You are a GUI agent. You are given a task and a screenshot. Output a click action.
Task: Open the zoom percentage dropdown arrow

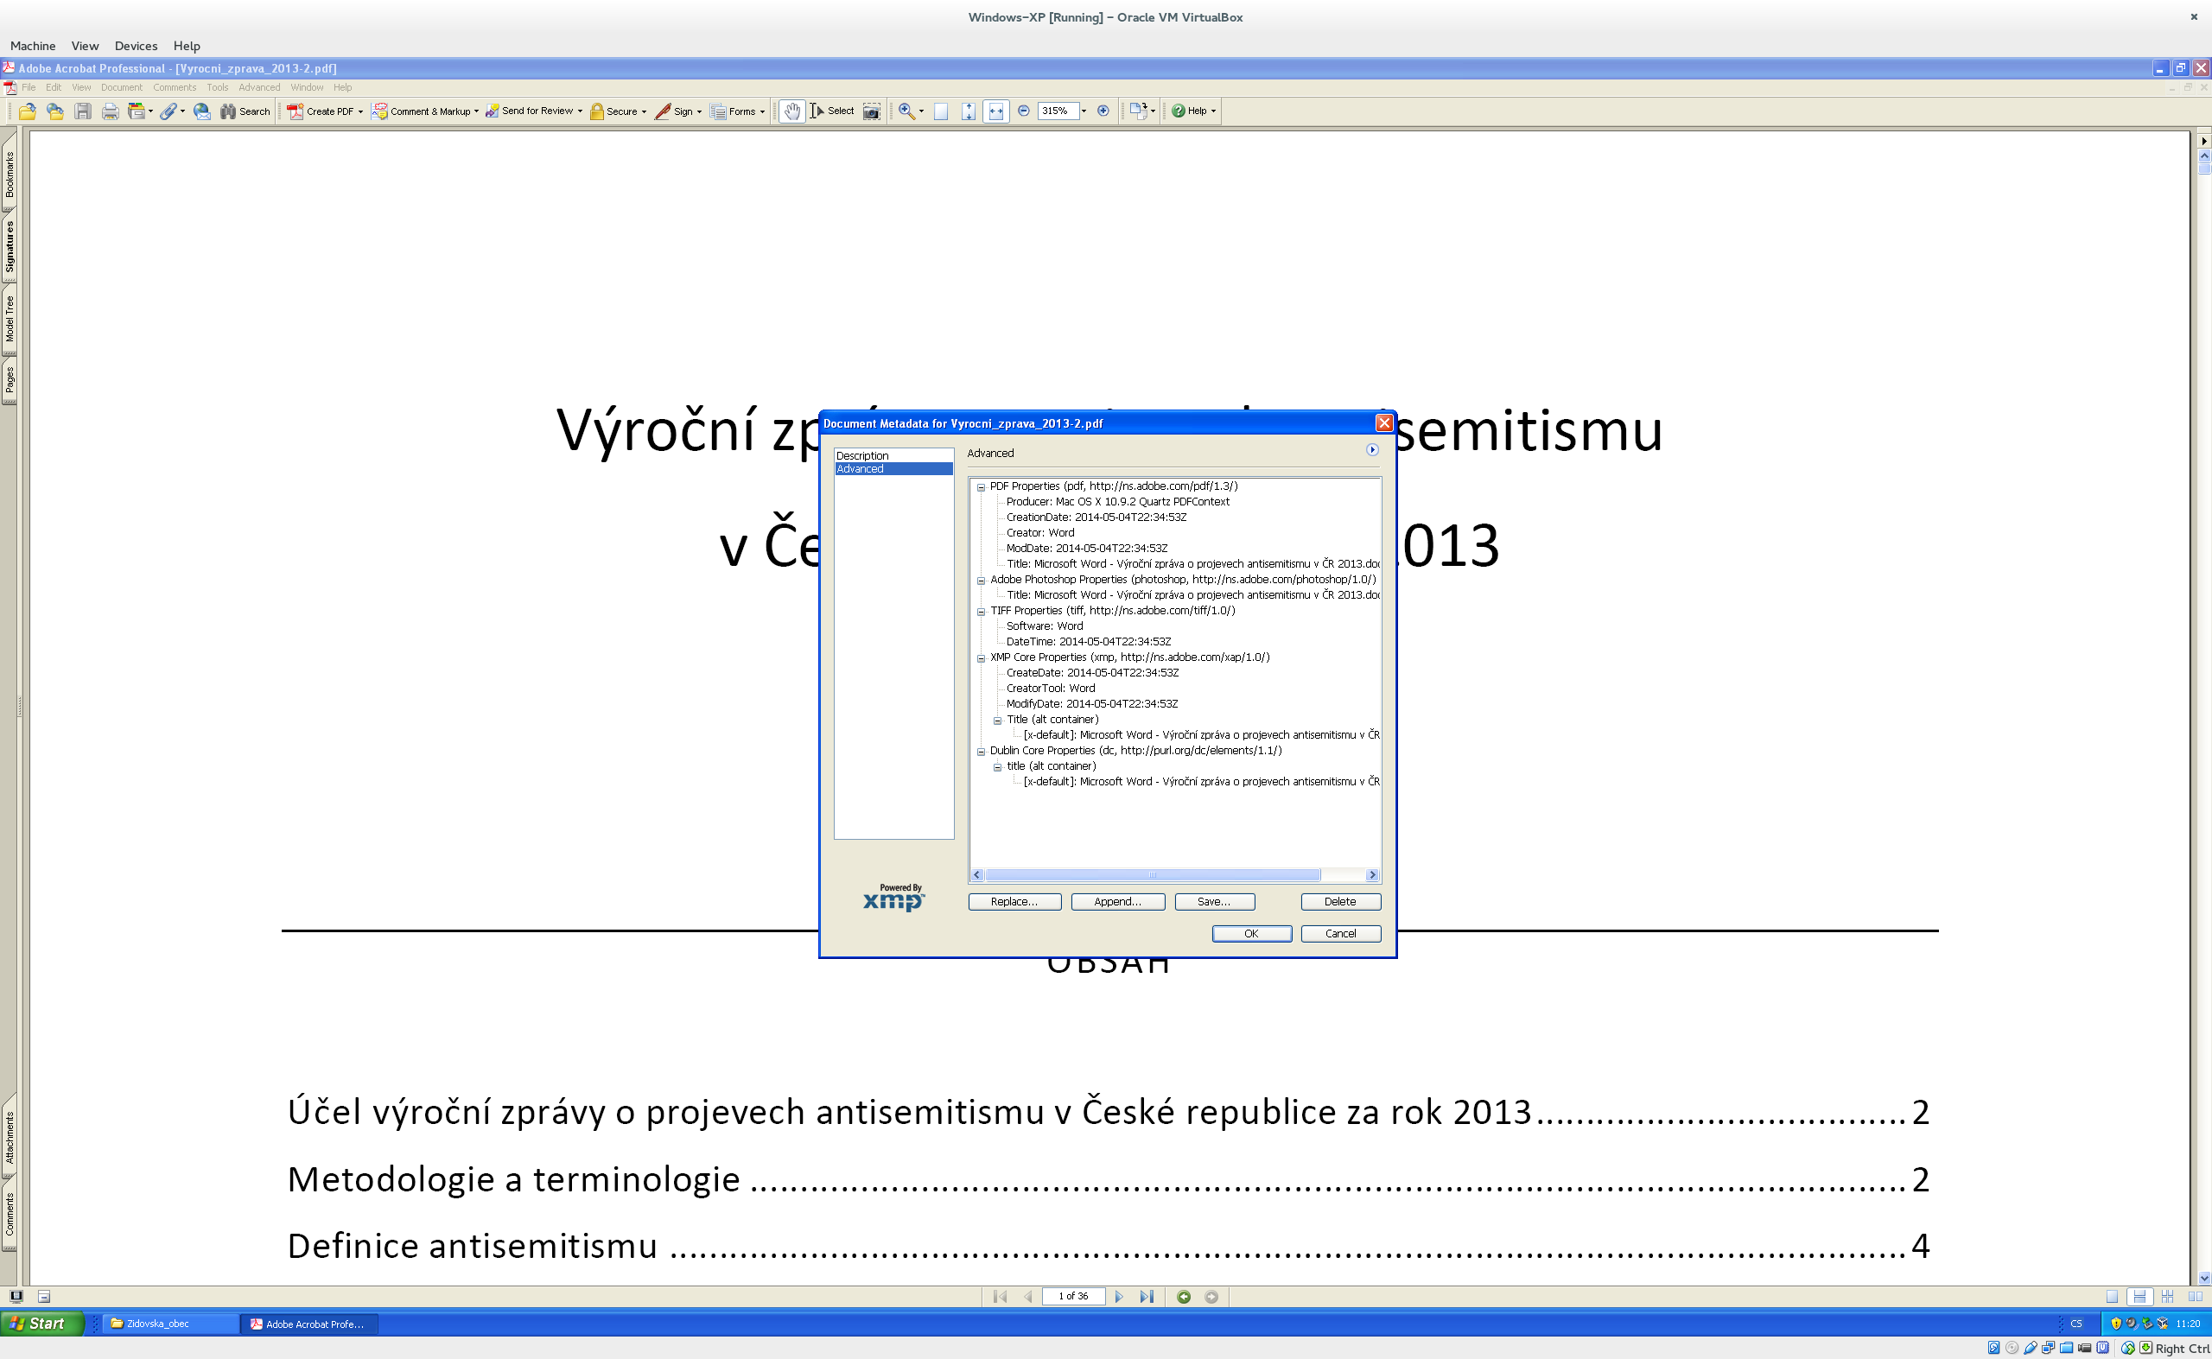(1083, 111)
